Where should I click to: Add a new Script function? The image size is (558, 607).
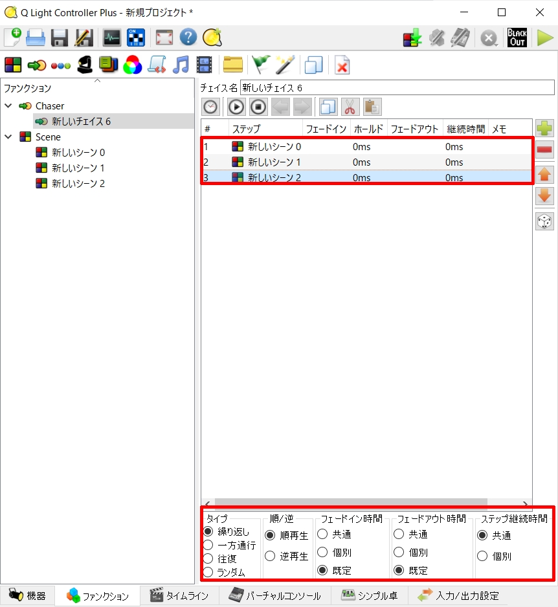click(x=157, y=65)
